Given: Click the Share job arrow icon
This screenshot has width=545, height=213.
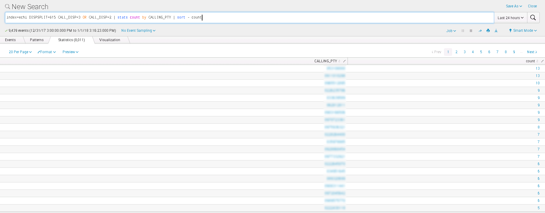Looking at the screenshot, I should (480, 31).
